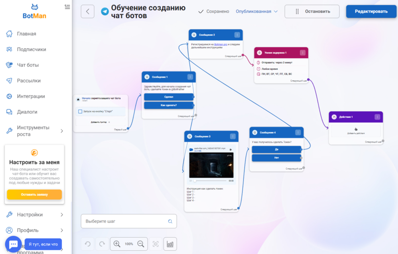Click the zoom out magnifier icon
Image resolution: width=398 pixels, height=254 pixels.
[141, 244]
